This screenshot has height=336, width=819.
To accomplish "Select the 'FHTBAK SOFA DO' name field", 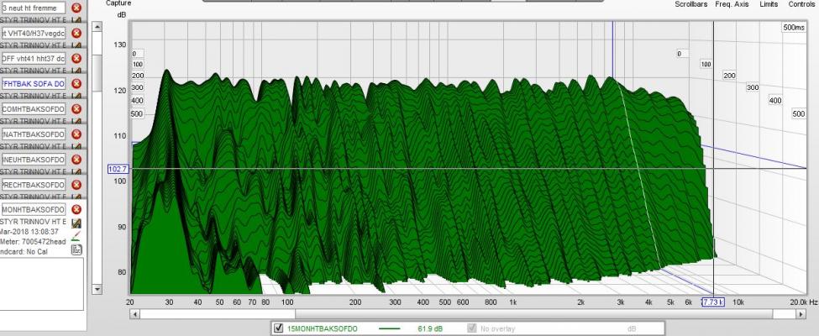I will (x=33, y=84).
